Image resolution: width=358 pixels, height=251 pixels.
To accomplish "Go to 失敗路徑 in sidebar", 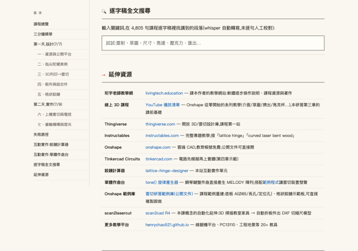I will coord(41,134).
